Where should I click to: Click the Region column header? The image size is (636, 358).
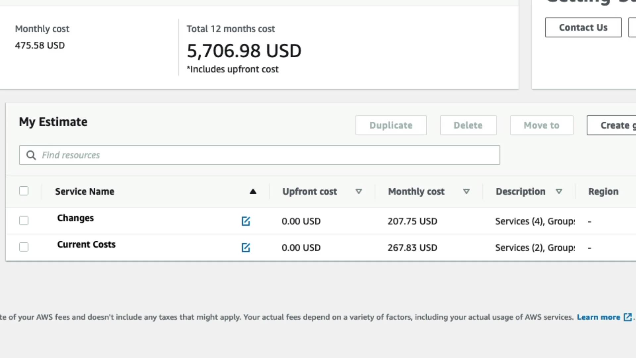pos(603,192)
